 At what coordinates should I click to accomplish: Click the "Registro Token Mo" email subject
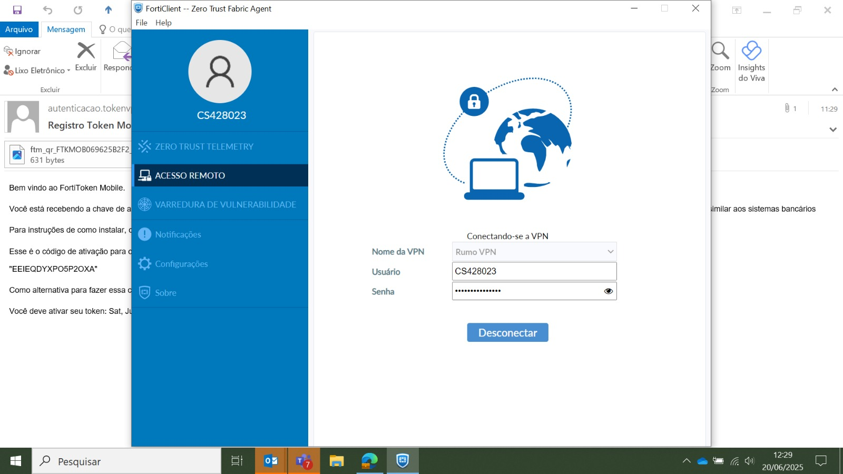[x=89, y=125]
